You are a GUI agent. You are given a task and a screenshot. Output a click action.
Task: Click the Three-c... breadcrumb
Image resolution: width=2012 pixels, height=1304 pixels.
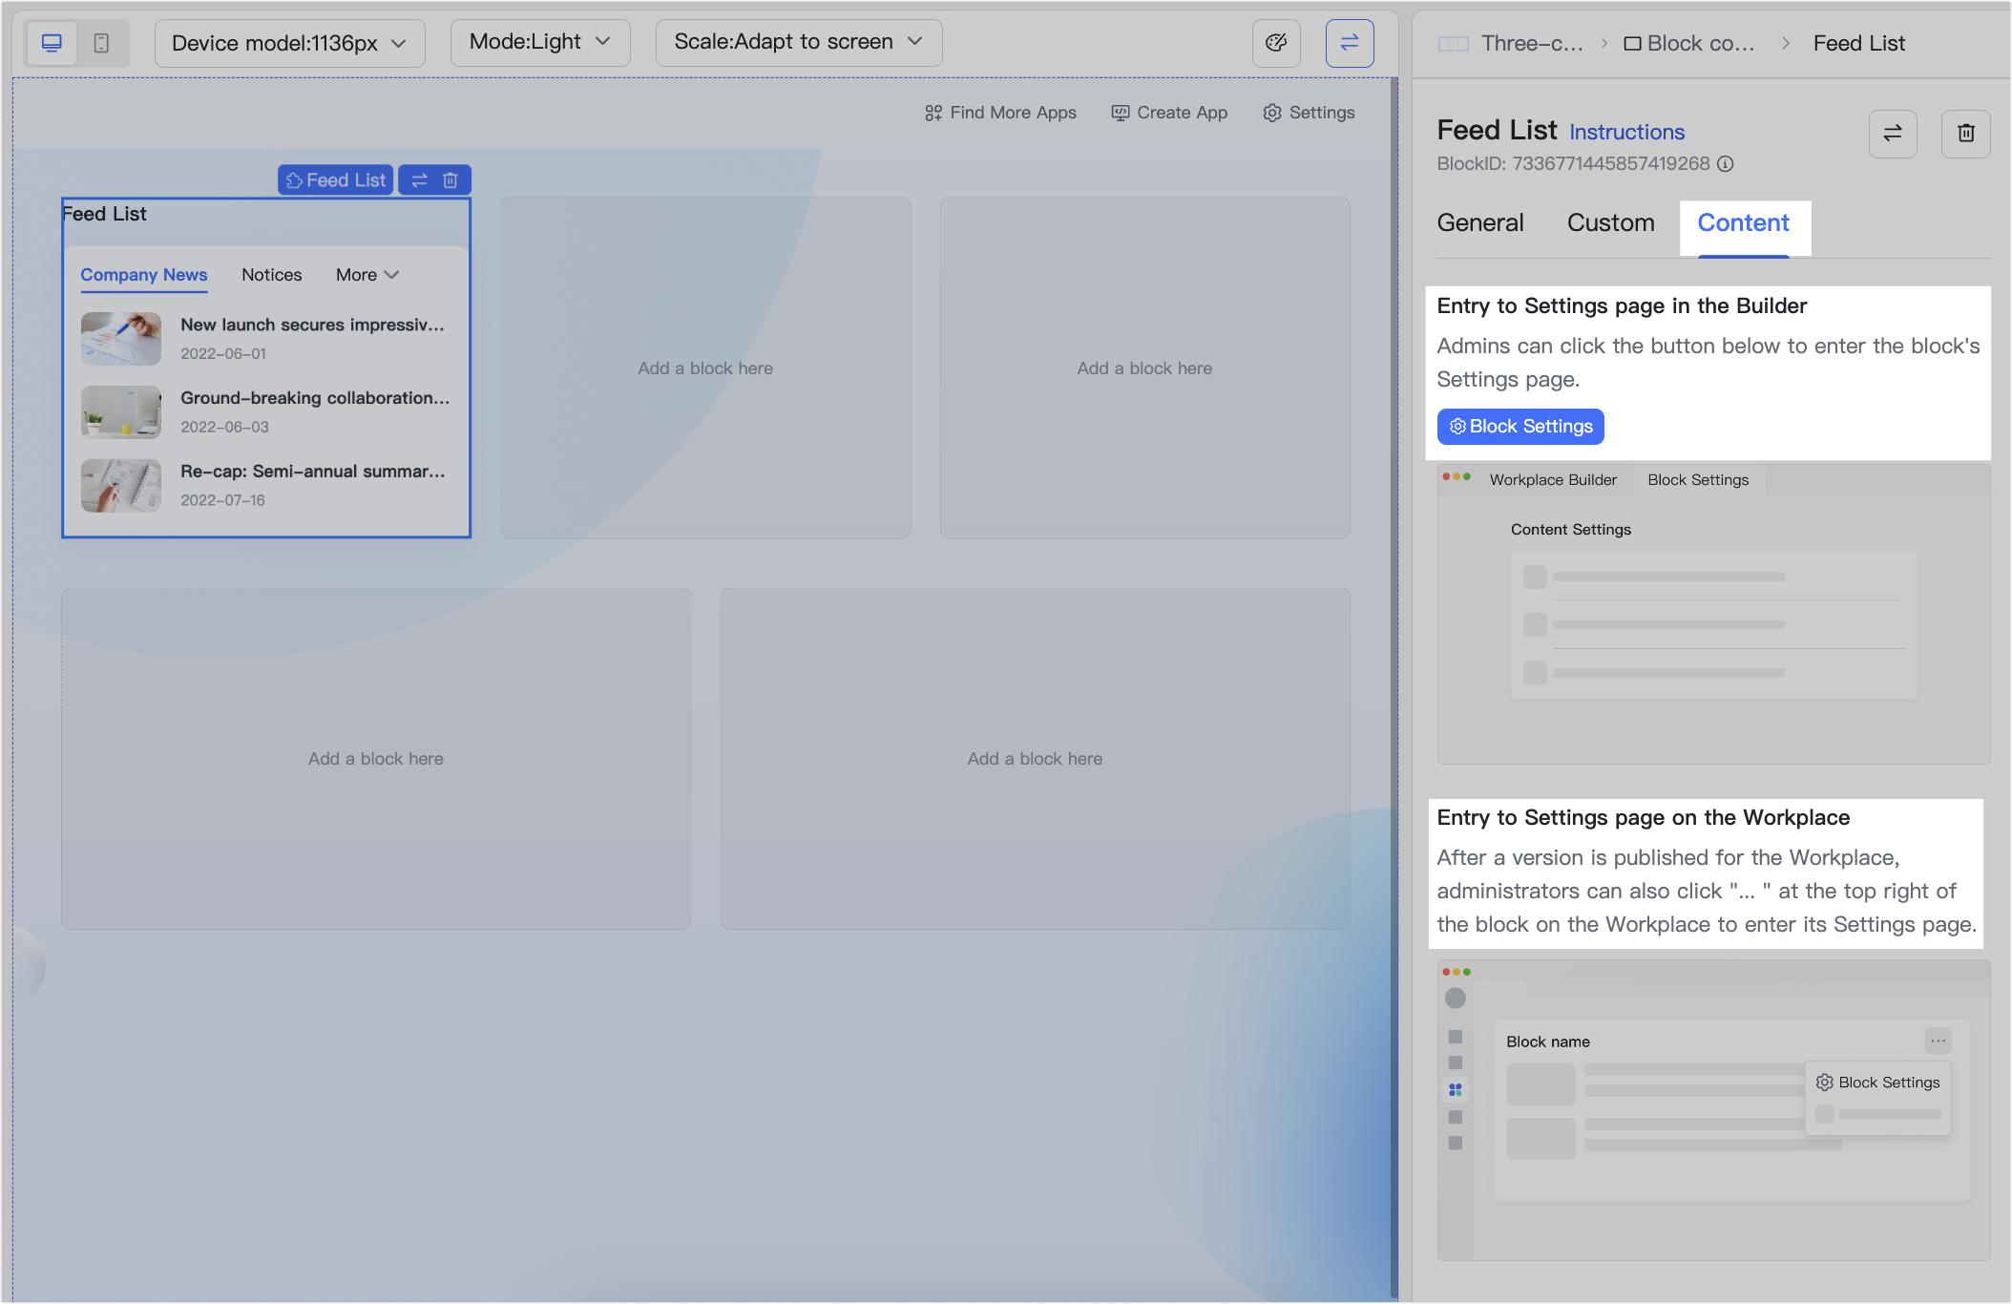[1511, 43]
